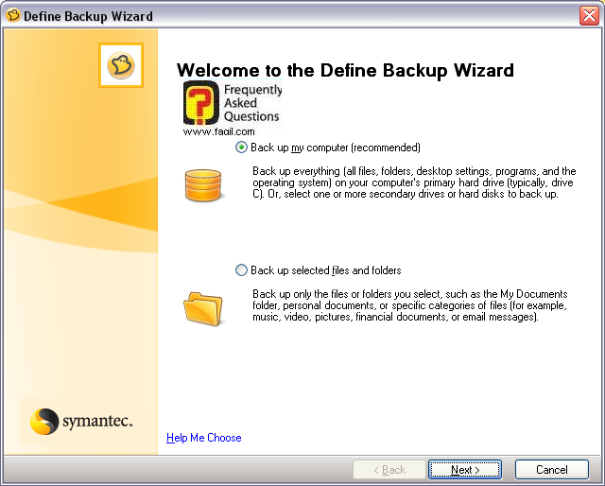Click the Norton Ghost logo in orange box
Viewport: 605px width, 486px height.
pyautogui.click(x=121, y=65)
